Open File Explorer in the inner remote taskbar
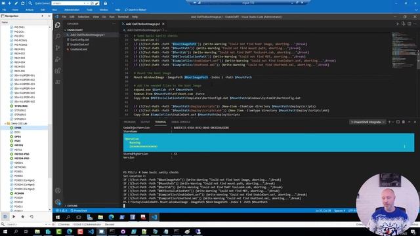Screen dimensions: 420x236 pos(100,217)
